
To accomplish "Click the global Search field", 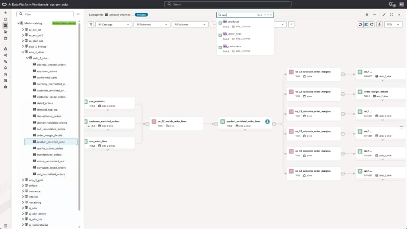I will point(228,4).
